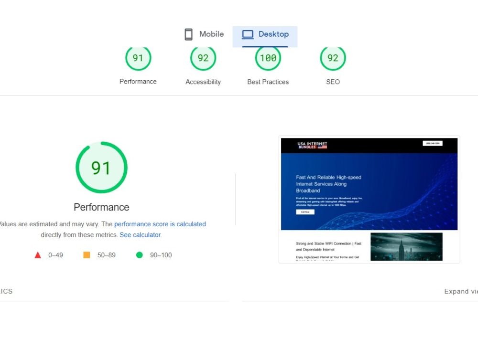Screen dimensions: 478x358
Task: Select the Desktop tab
Action: pyautogui.click(x=265, y=37)
